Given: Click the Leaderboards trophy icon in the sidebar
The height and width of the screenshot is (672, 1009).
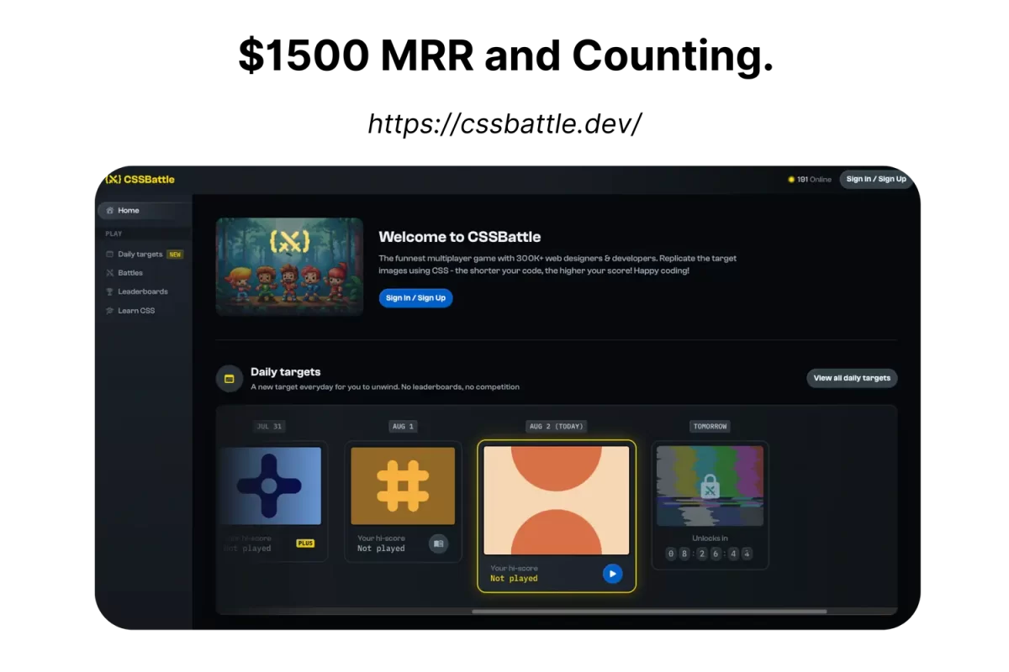Looking at the screenshot, I should [x=109, y=291].
